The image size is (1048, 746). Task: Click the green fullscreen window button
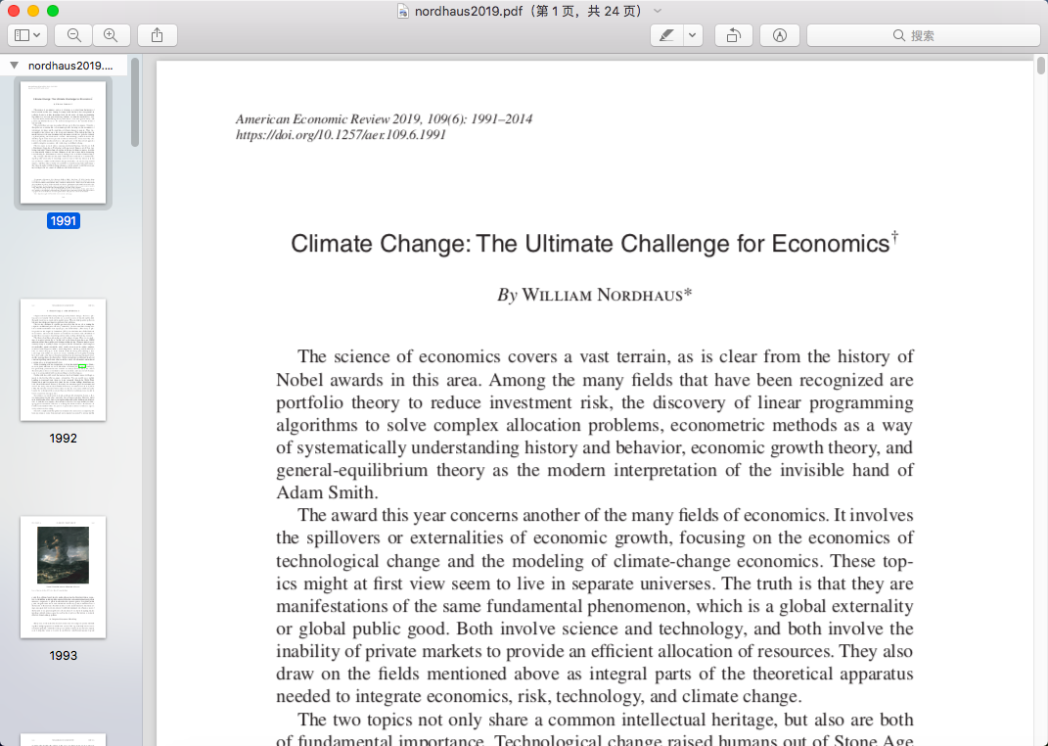(53, 11)
